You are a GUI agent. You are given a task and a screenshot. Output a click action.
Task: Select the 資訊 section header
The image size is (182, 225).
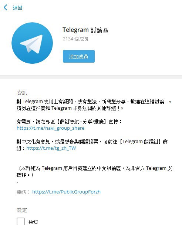(x=22, y=93)
